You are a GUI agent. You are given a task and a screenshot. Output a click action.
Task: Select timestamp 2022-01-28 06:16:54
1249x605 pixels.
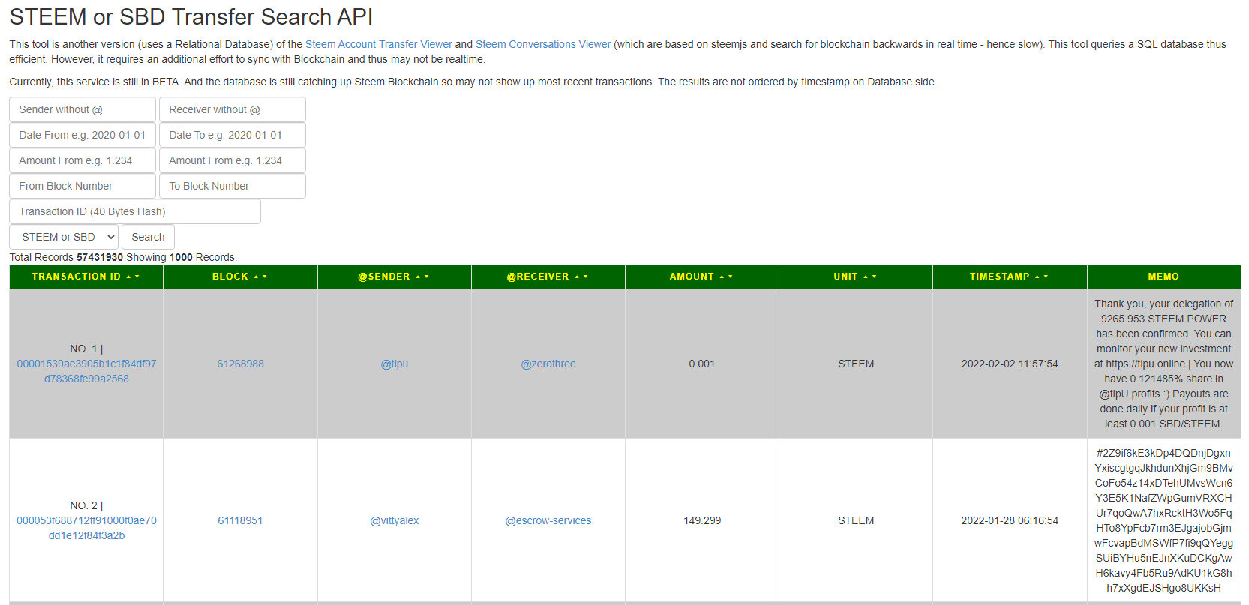pyautogui.click(x=1010, y=520)
